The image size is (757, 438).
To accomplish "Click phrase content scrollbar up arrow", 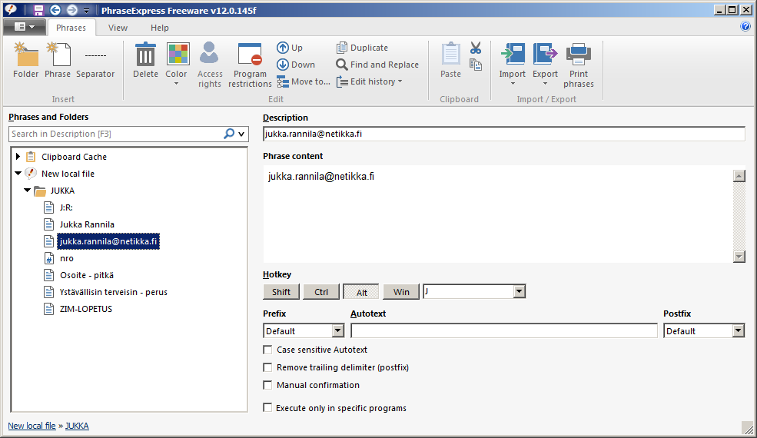I will pyautogui.click(x=739, y=176).
